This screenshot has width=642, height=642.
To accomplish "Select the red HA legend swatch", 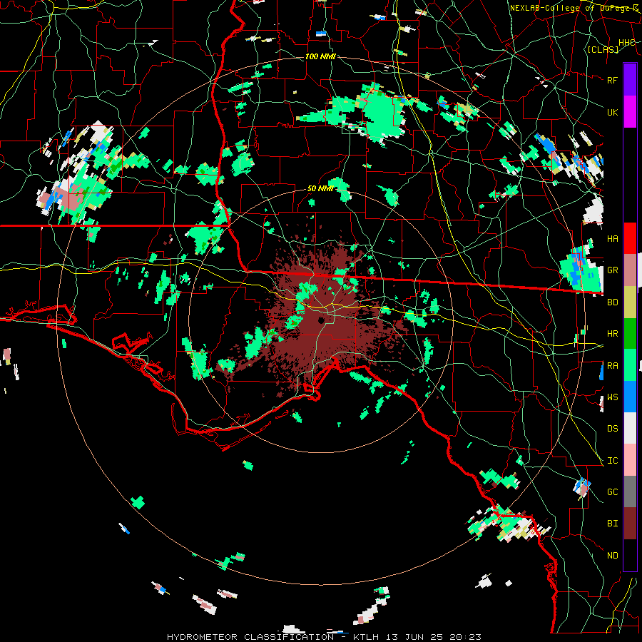I will coord(630,238).
